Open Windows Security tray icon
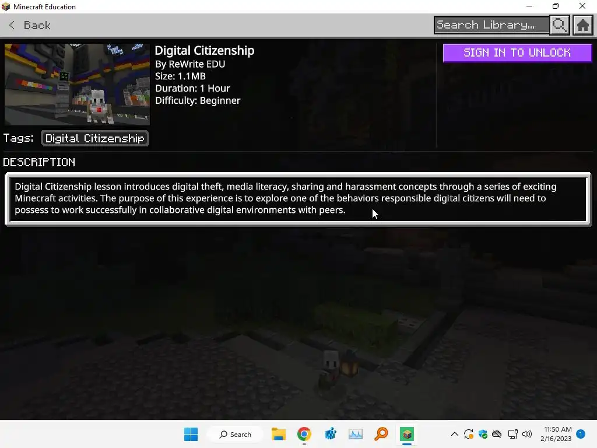This screenshot has width=597, height=448. 483,434
